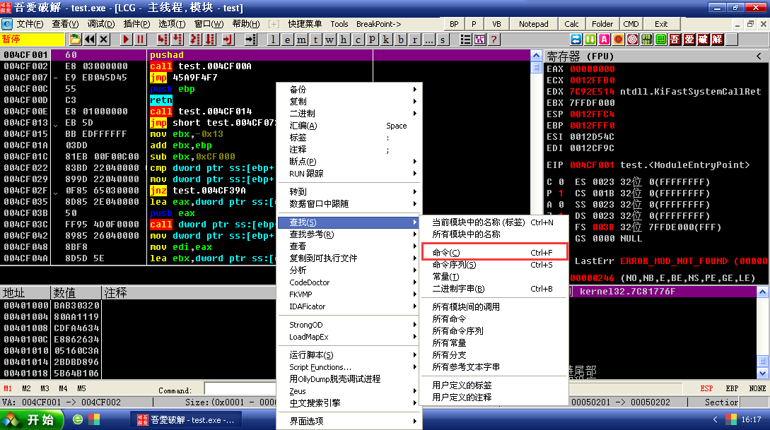This screenshot has height=430, width=770.
Task: Click the Notepad shortcut button
Action: pos(533,24)
